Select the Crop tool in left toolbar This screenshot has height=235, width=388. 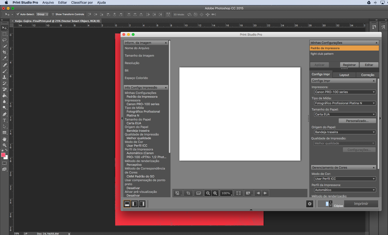click(x=5, y=52)
